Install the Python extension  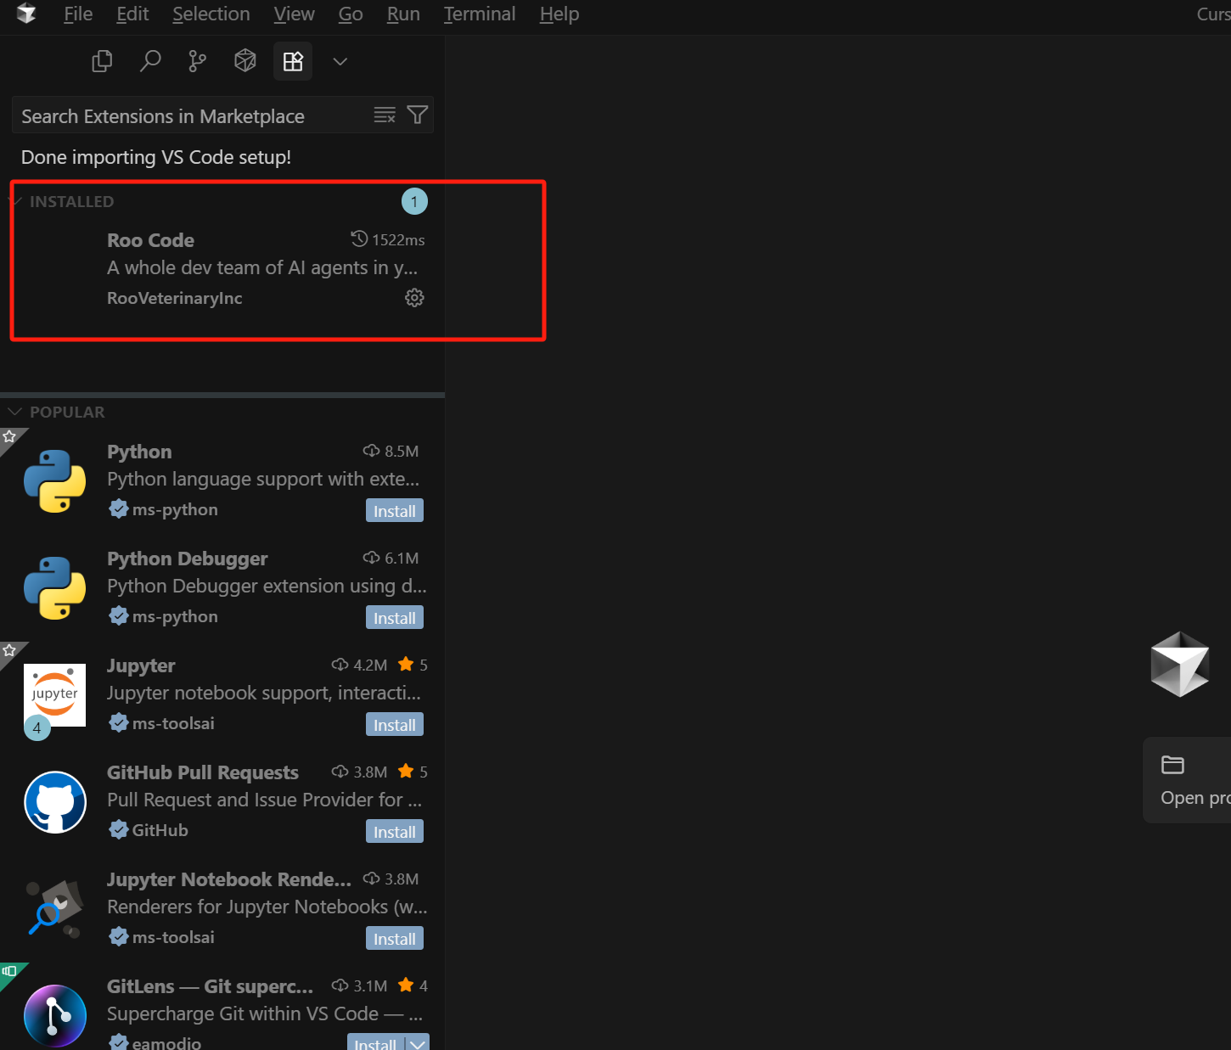[395, 511]
